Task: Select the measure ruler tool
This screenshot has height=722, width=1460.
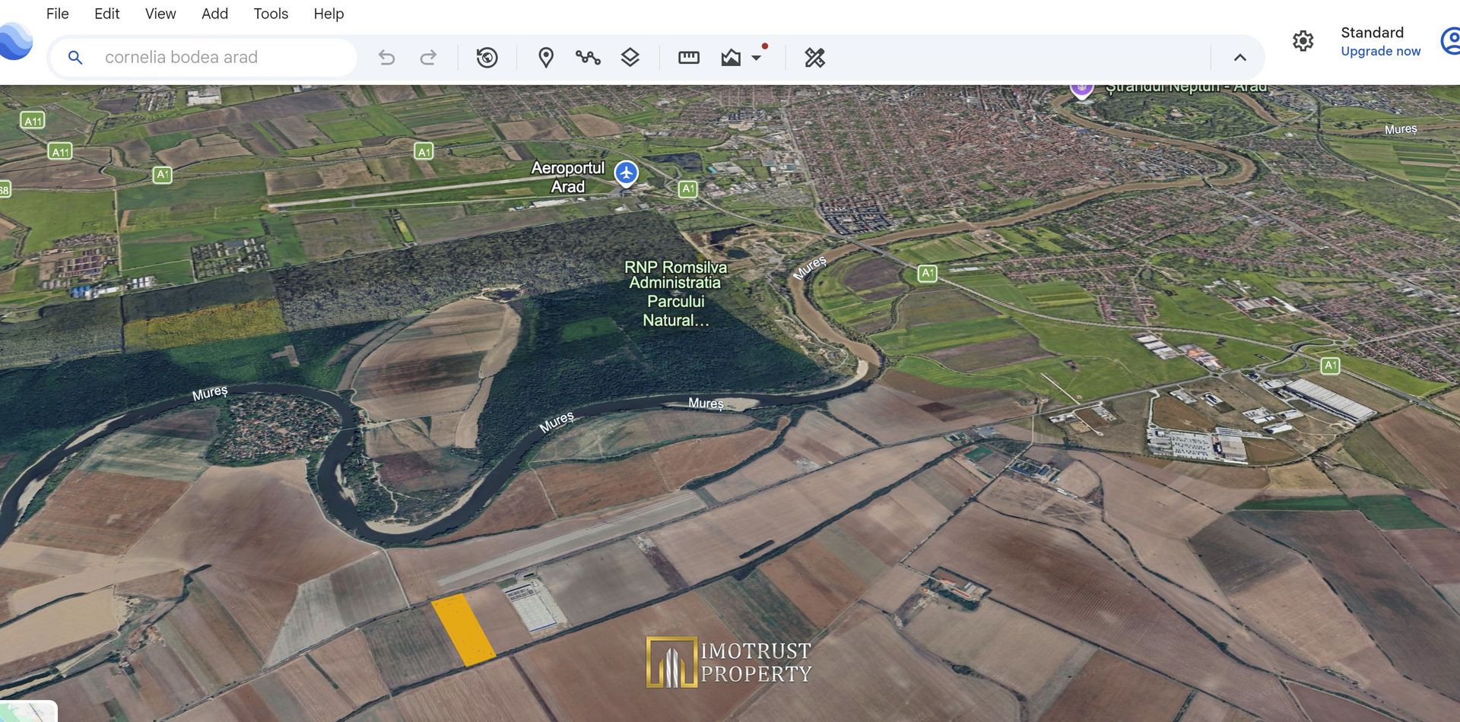Action: point(689,57)
